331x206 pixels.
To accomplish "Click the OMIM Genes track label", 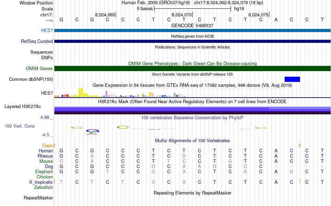I will pos(39,68).
